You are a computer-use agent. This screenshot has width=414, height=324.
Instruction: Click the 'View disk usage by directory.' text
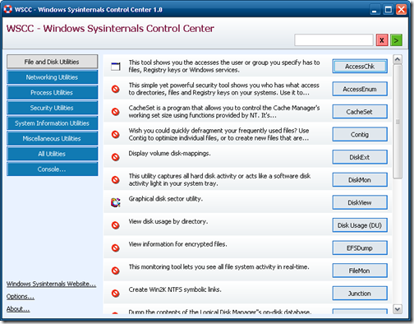[x=168, y=221]
